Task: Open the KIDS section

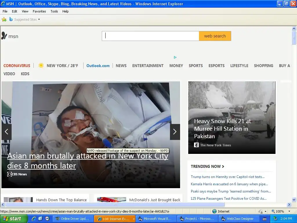Action: (25, 74)
